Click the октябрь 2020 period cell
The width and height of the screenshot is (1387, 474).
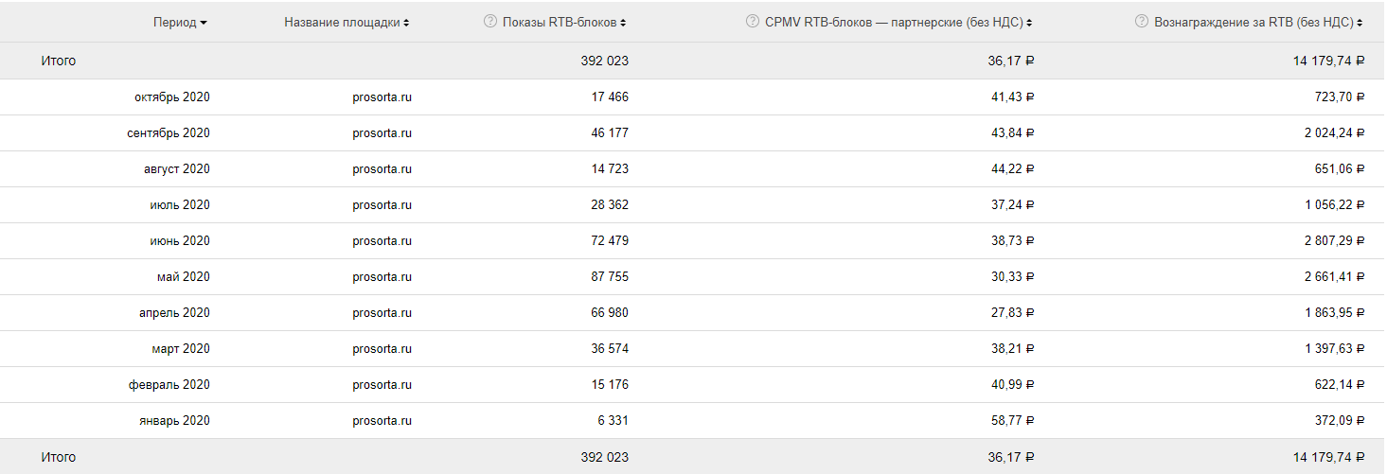tap(171, 97)
